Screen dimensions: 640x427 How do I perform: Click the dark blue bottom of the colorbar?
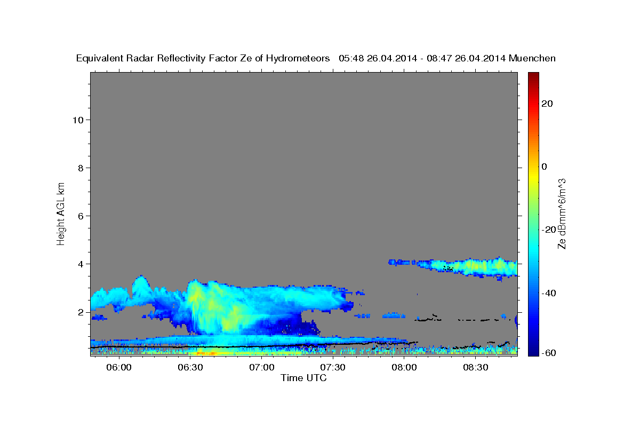coord(533,350)
